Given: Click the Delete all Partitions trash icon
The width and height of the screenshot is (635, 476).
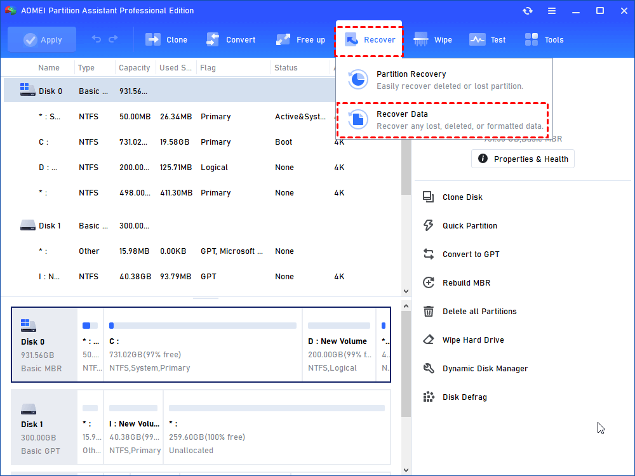Looking at the screenshot, I should click(429, 311).
